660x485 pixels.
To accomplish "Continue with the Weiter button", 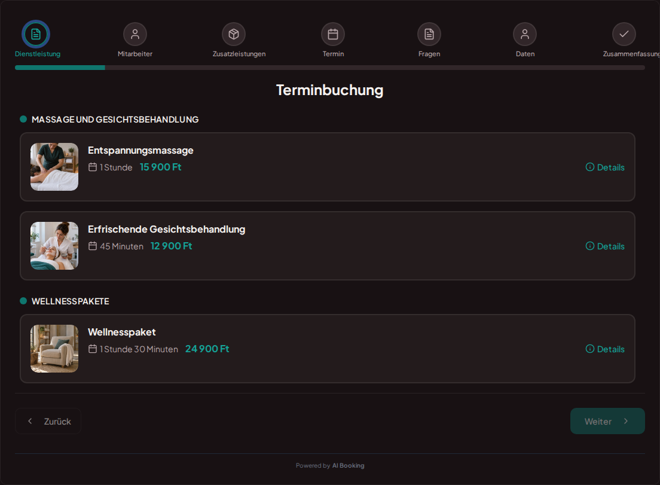I will click(607, 421).
